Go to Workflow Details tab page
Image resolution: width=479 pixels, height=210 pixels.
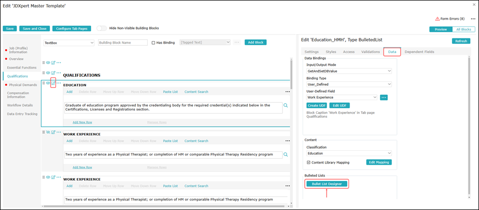click(x=20, y=105)
